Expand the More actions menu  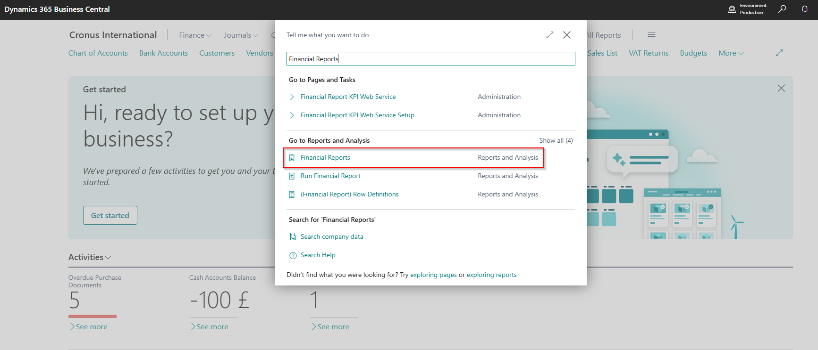tap(731, 53)
